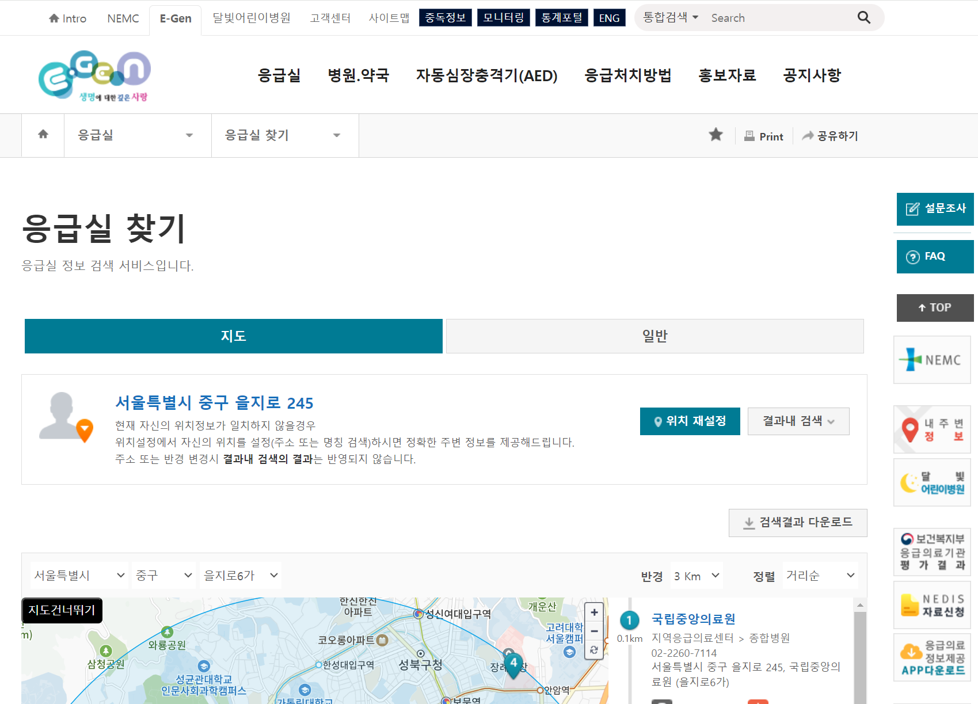Click the 통계포털 button

562,18
